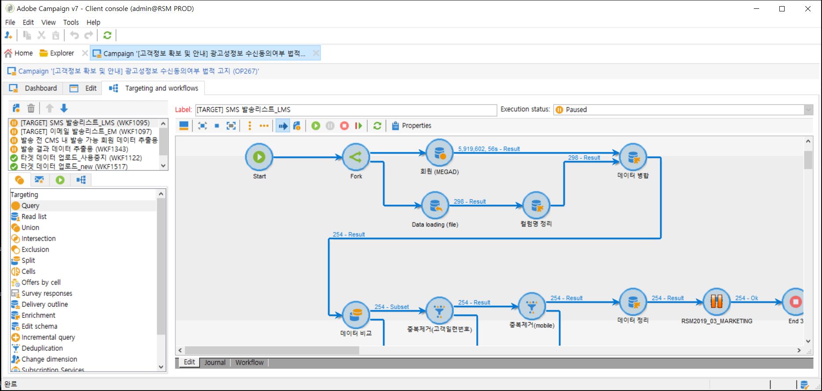Close the Campaign tab
Screen dimensions: 822x391
pos(316,53)
